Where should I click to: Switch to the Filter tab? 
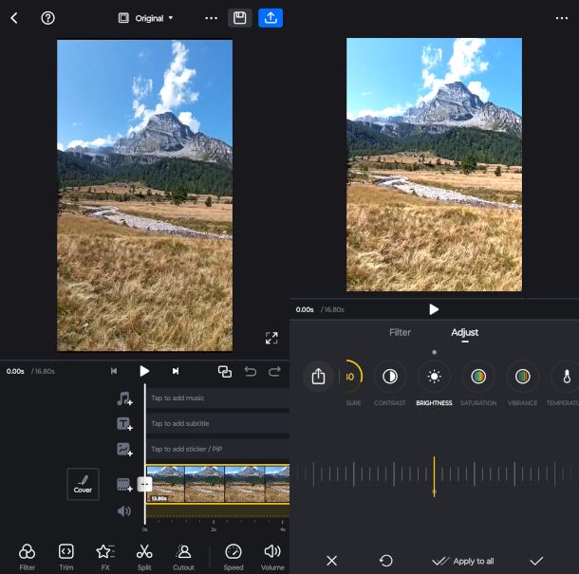point(400,332)
